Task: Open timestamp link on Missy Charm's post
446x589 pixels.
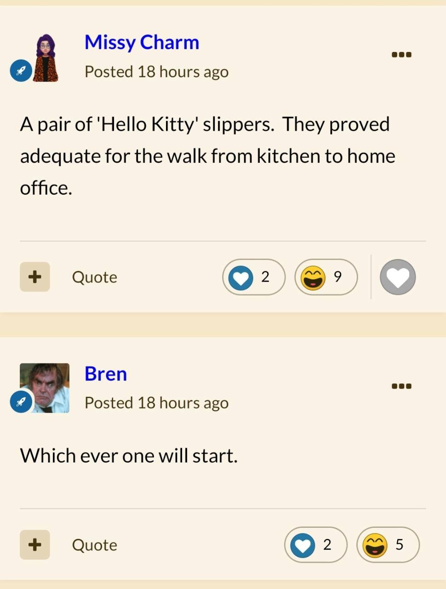Action: (x=156, y=72)
